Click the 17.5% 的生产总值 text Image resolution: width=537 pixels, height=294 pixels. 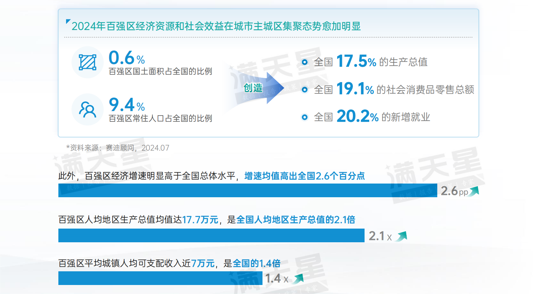tap(382, 61)
